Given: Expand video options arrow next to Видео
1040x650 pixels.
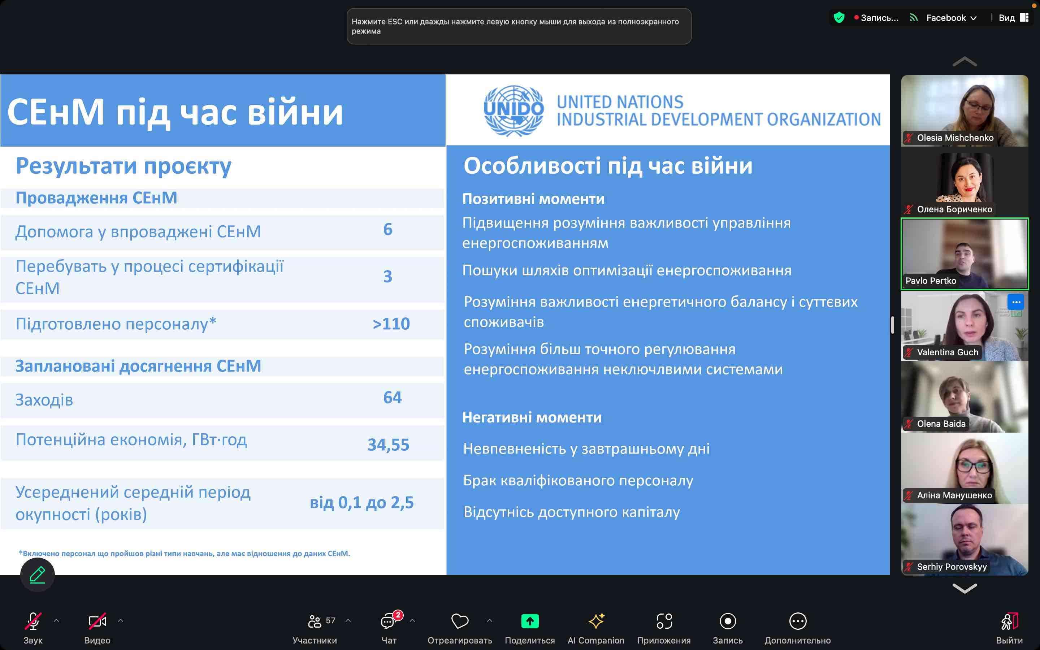Looking at the screenshot, I should [121, 620].
